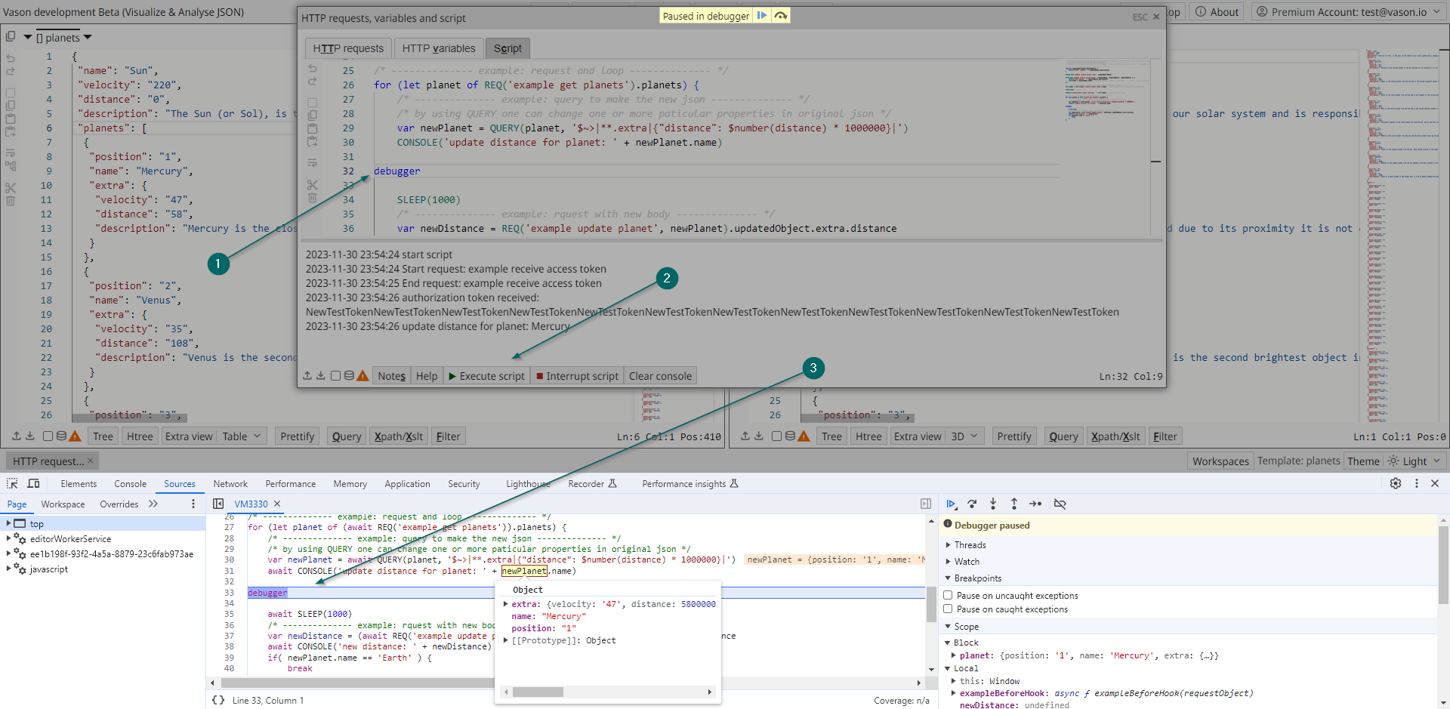
Task: Resume script execution in the debugger
Action: pyautogui.click(x=951, y=504)
